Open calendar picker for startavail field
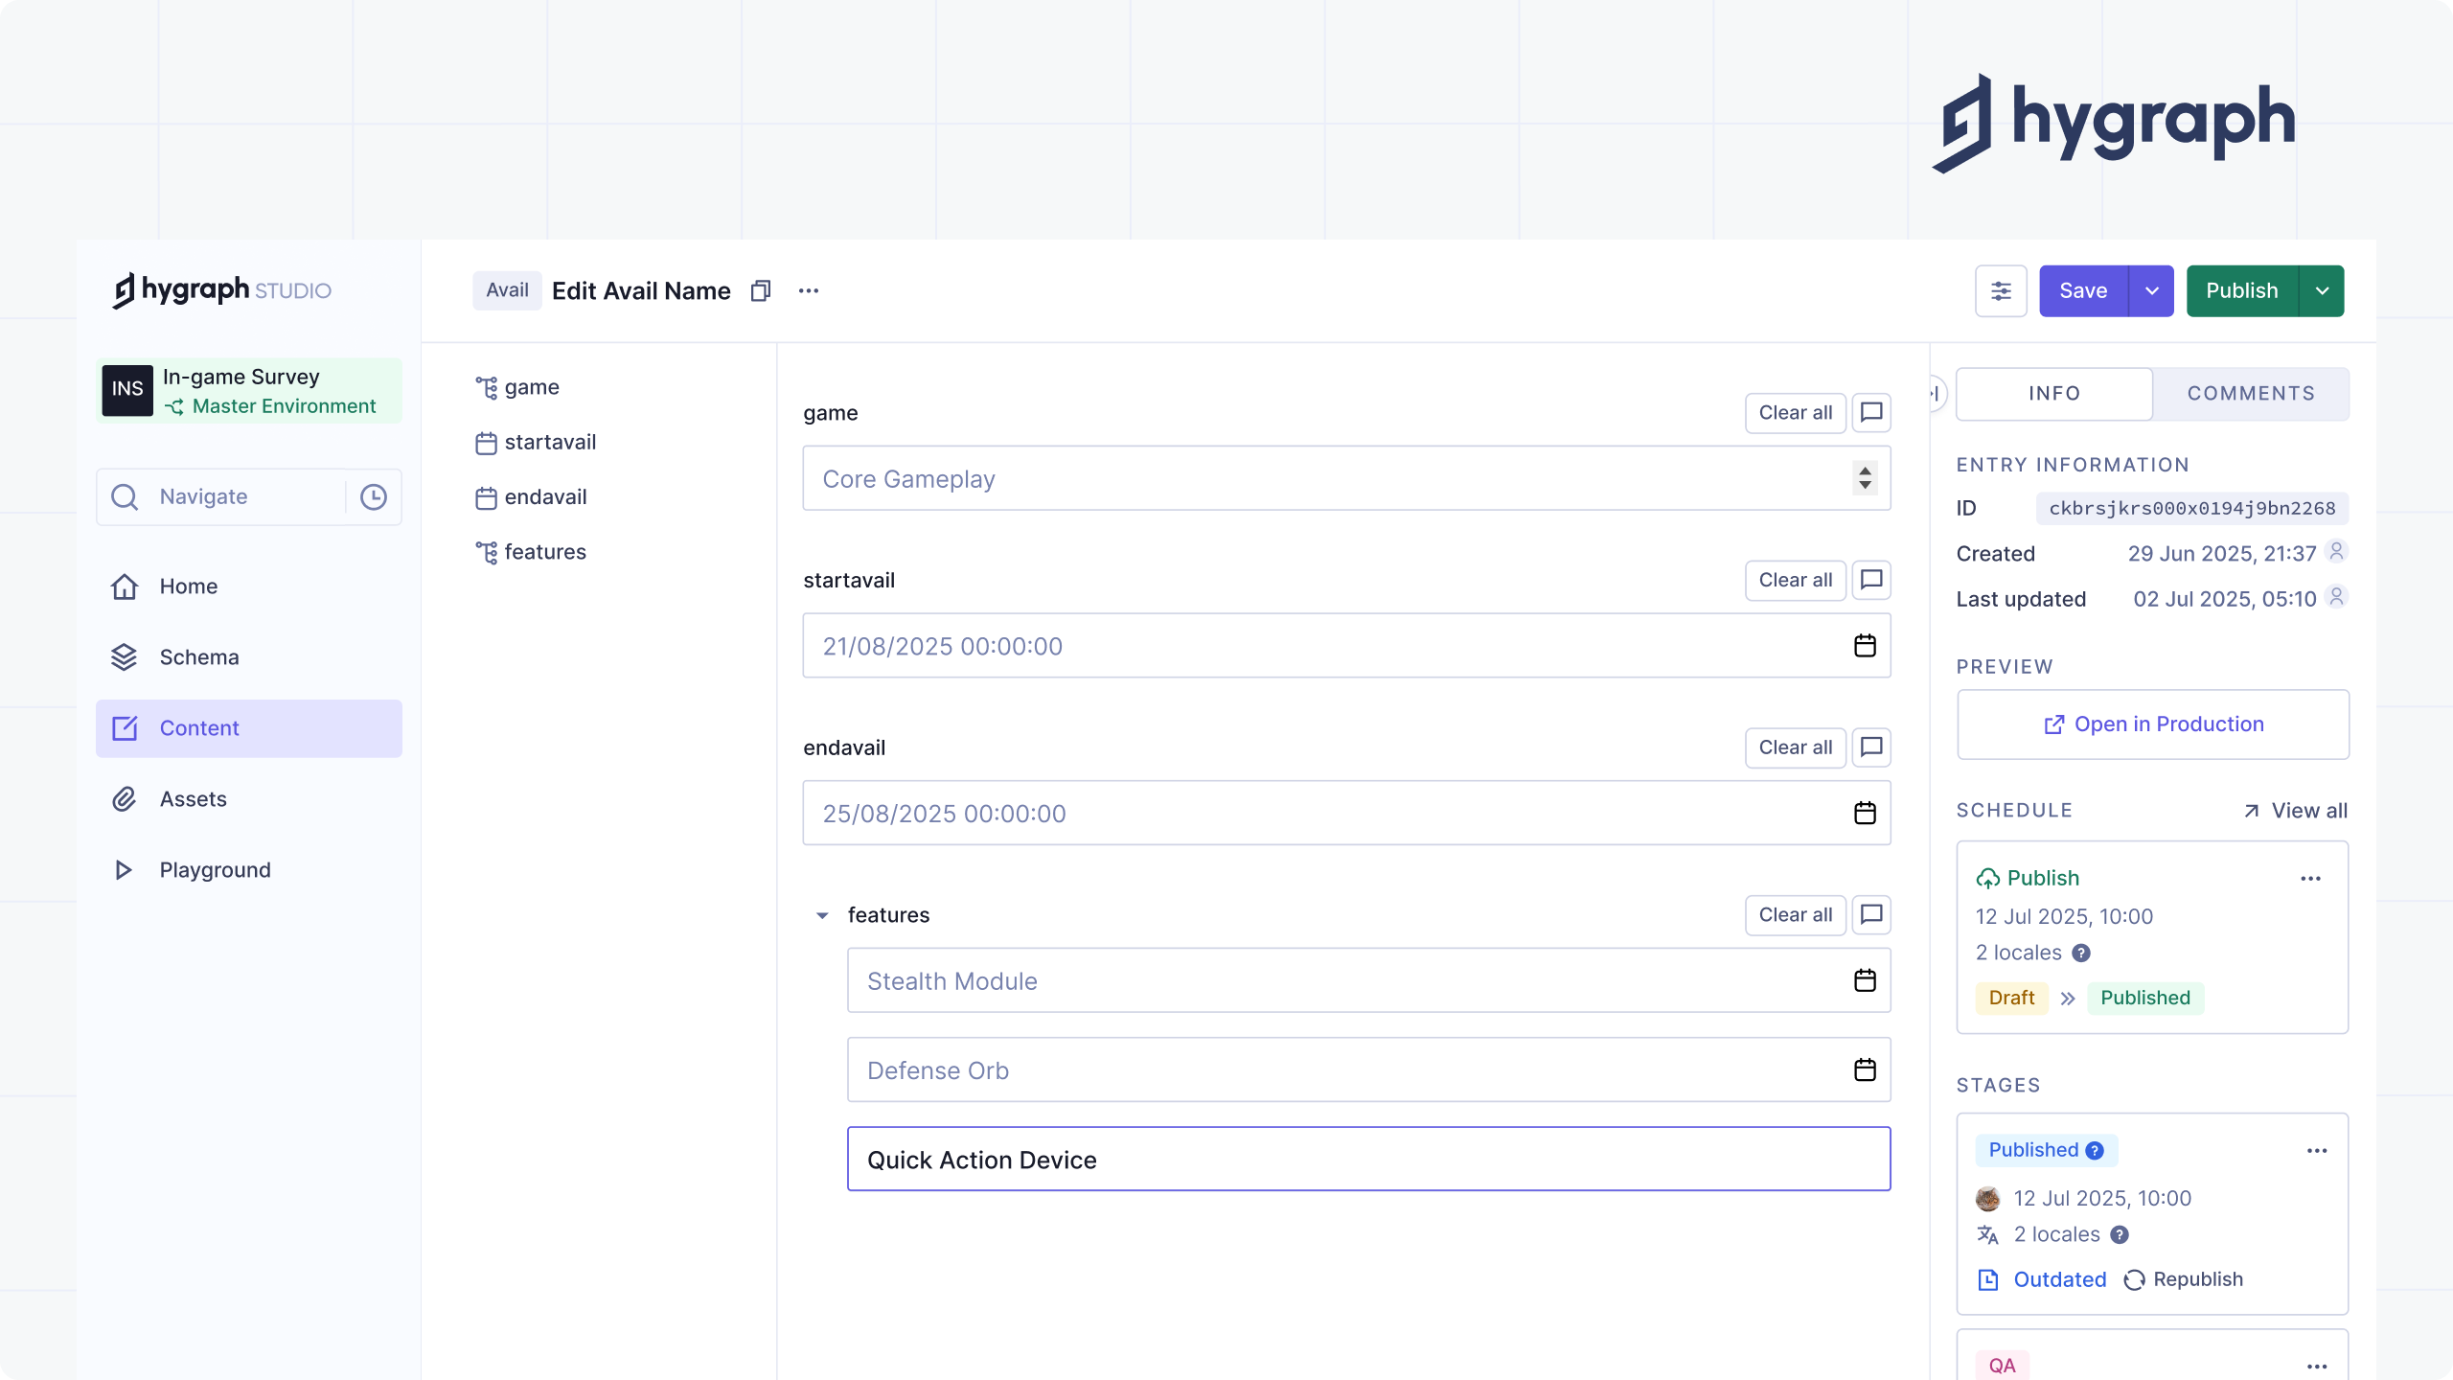The width and height of the screenshot is (2453, 1380). coord(1864,646)
